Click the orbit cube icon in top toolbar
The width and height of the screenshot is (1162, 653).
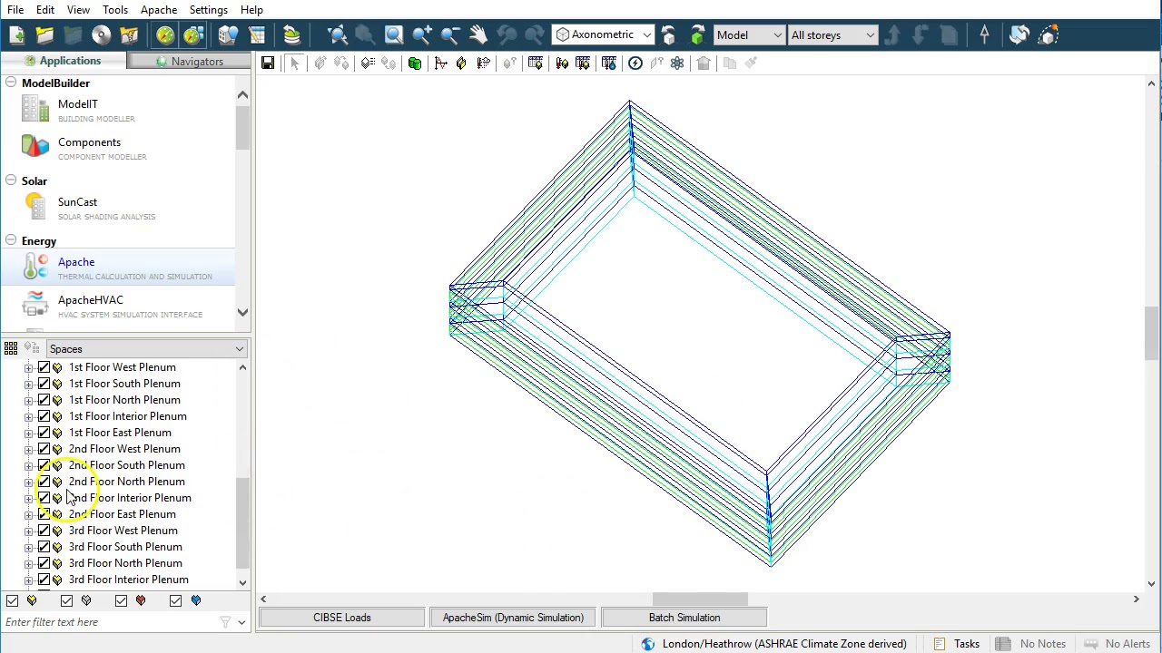pyautogui.click(x=1048, y=35)
